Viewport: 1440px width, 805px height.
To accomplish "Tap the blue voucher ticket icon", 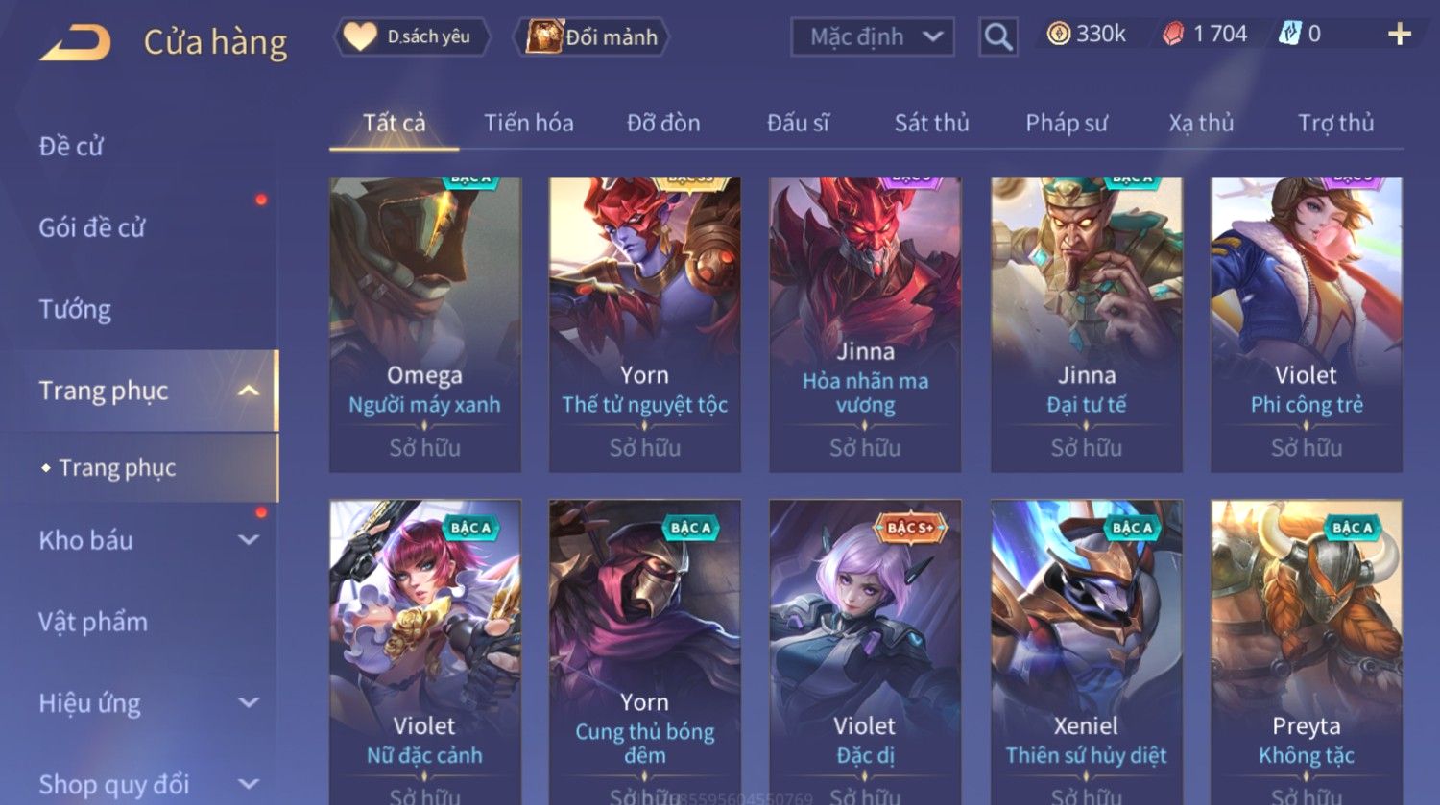I will pyautogui.click(x=1289, y=35).
